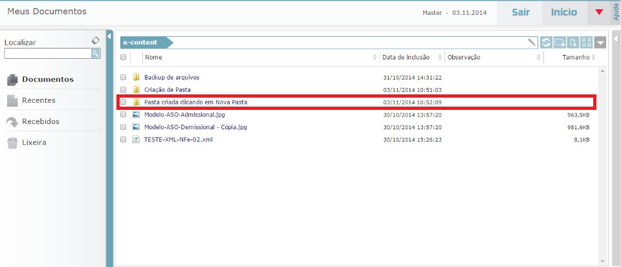The width and height of the screenshot is (621, 267).
Task: Click the Backup de arquivos folder icon
Action: click(x=136, y=77)
